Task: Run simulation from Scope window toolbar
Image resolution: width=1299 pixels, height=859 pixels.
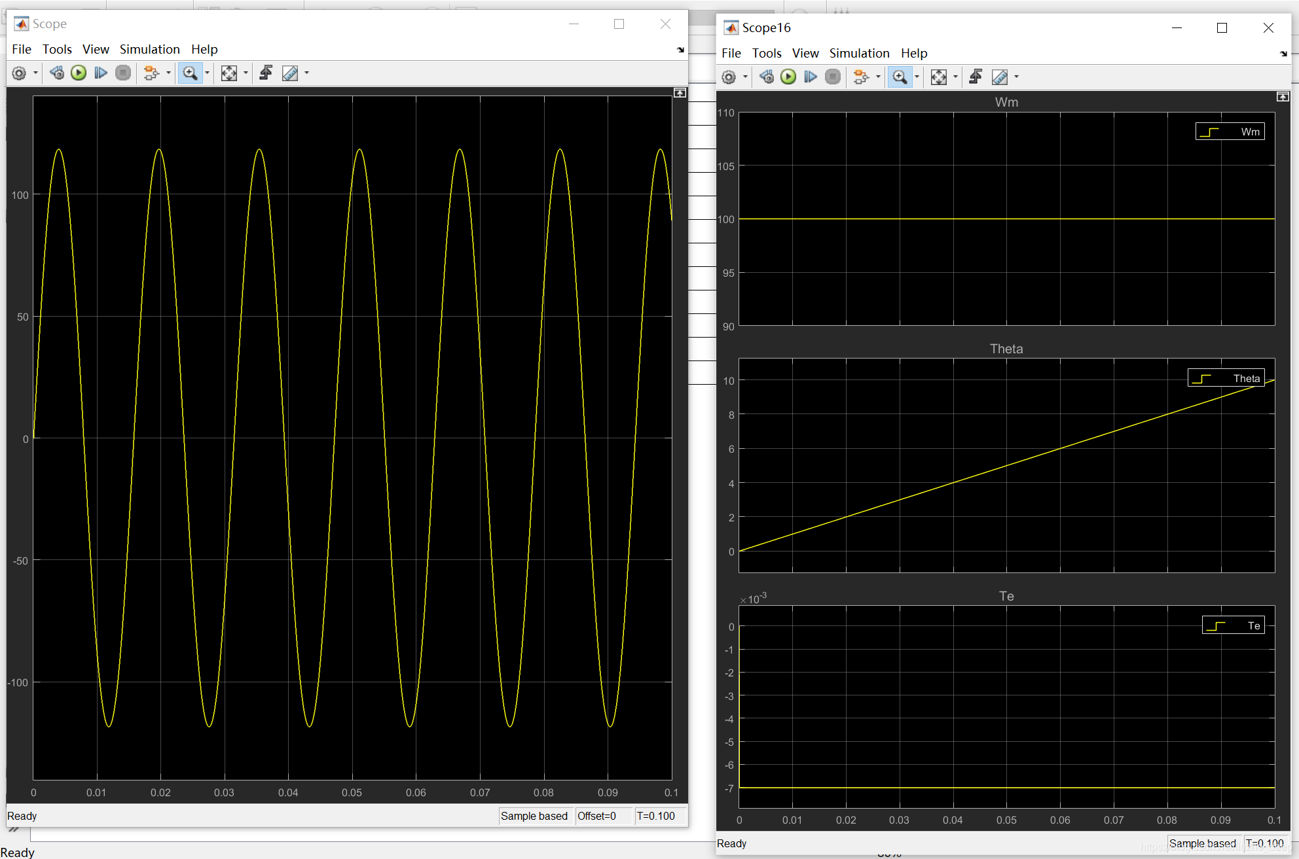Action: (79, 73)
